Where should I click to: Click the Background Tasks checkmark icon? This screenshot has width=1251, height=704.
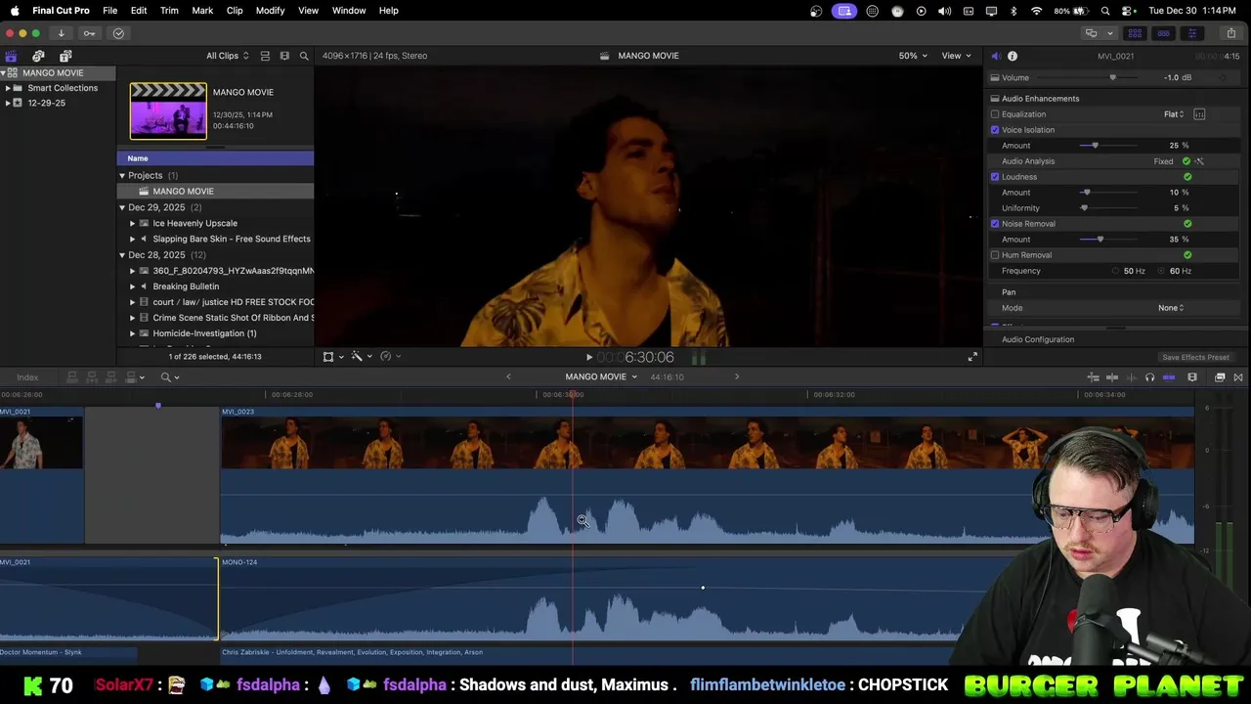click(x=118, y=33)
